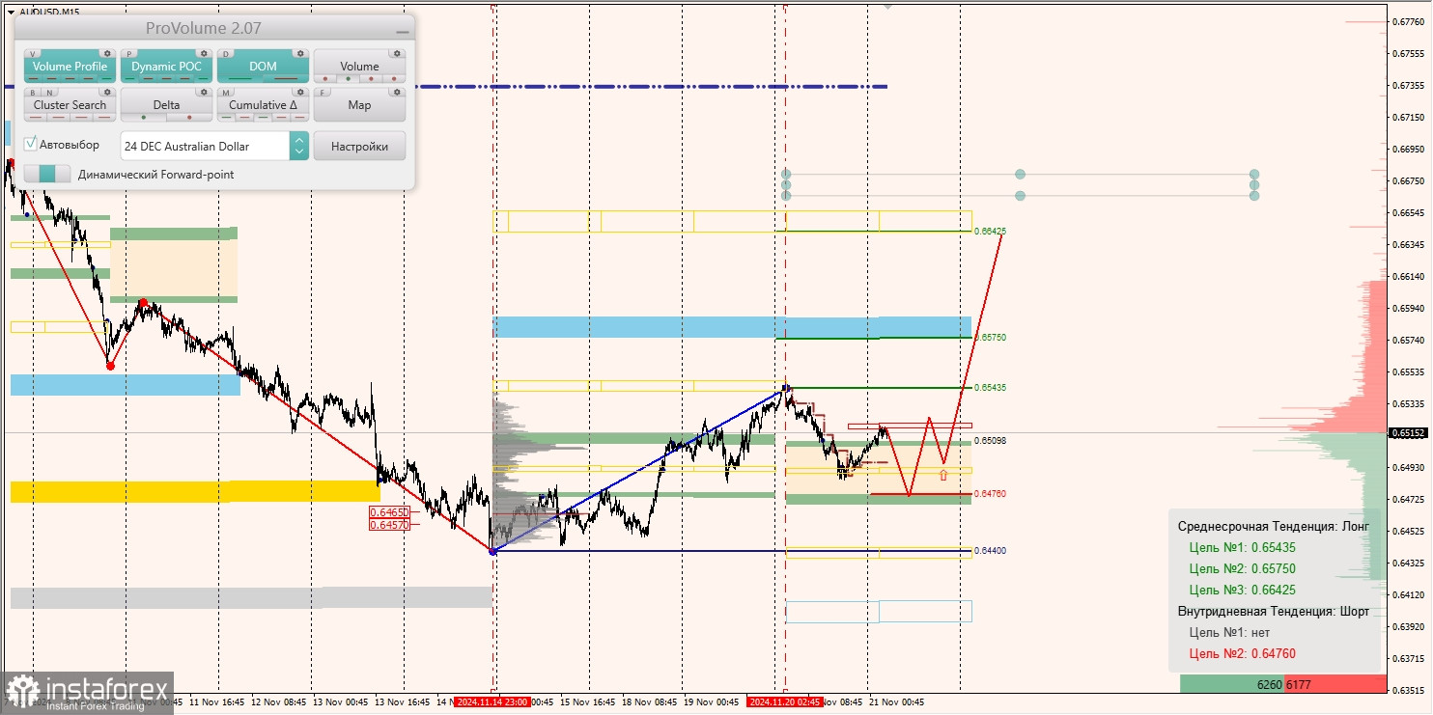Uncheck the Автовыбор checkbox

[30, 144]
